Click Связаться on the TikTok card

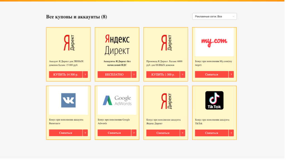[x=212, y=133]
